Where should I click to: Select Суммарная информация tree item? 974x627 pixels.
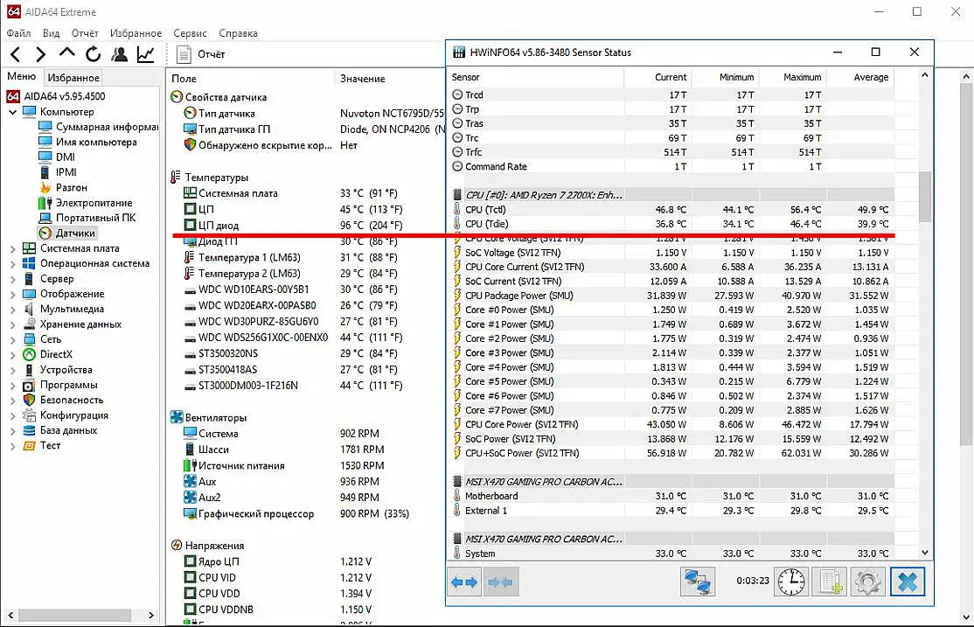107,127
